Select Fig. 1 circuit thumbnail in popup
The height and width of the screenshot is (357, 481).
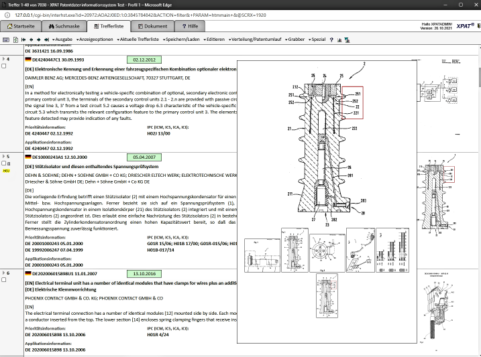point(262,255)
